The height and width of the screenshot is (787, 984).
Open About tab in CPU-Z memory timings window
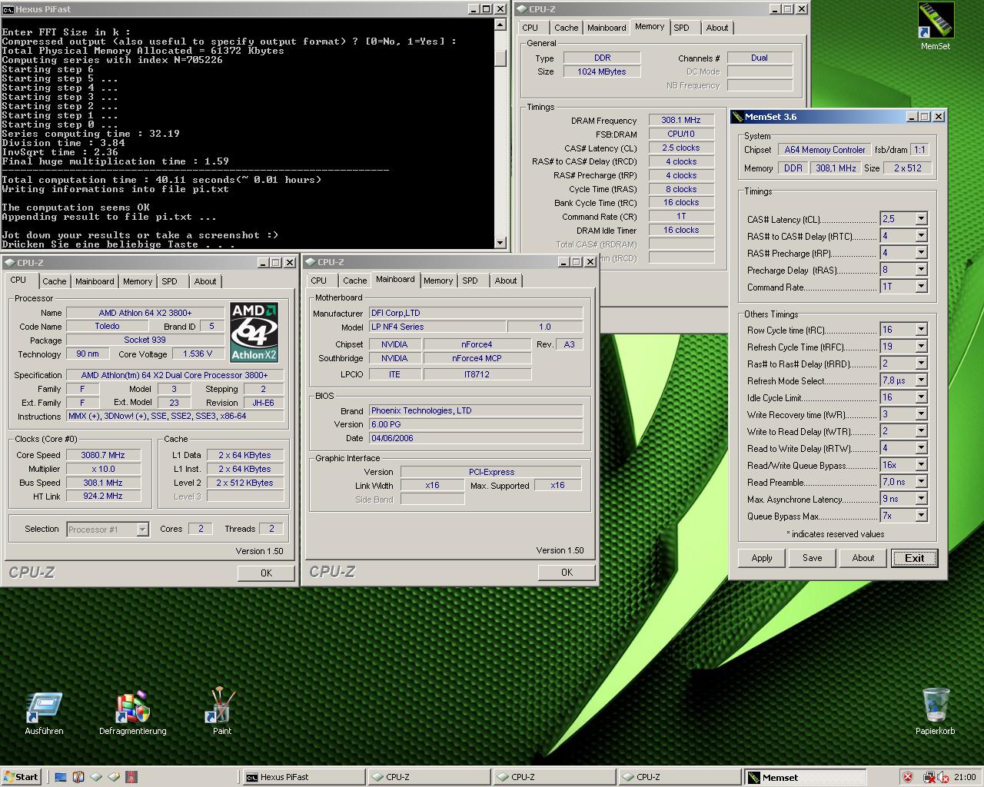tap(717, 28)
